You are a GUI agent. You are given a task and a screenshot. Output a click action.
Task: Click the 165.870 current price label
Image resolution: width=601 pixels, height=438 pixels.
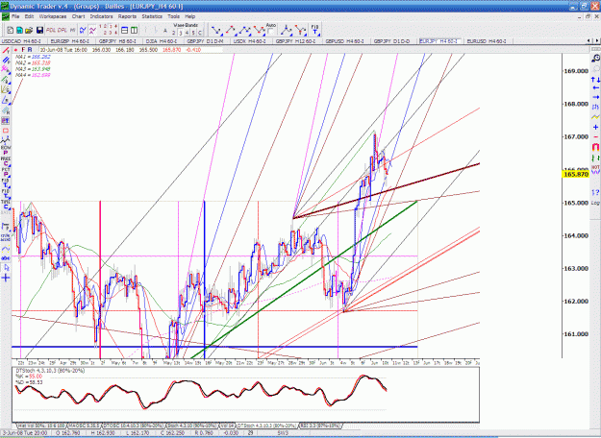575,174
